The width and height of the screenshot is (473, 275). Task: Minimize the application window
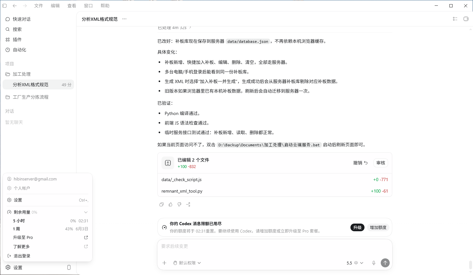point(436,6)
